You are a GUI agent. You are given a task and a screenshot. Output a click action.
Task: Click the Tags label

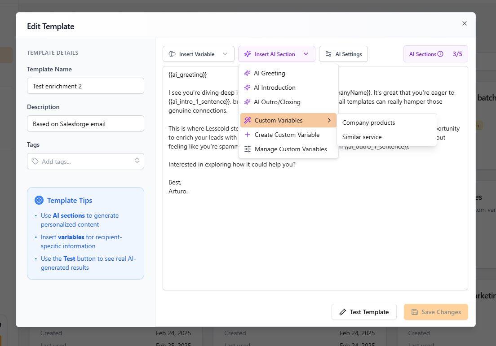[33, 145]
